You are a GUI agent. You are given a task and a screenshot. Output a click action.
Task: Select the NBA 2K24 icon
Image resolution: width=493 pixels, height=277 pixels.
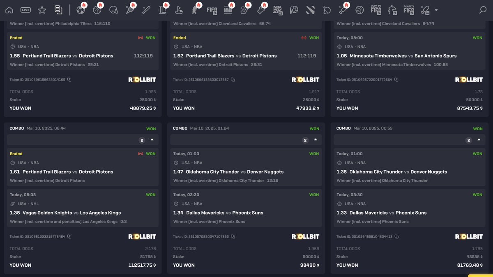point(278,10)
